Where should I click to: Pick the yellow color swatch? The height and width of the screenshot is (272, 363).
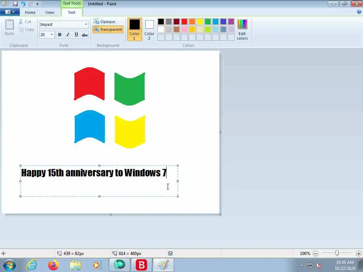pos(200,22)
